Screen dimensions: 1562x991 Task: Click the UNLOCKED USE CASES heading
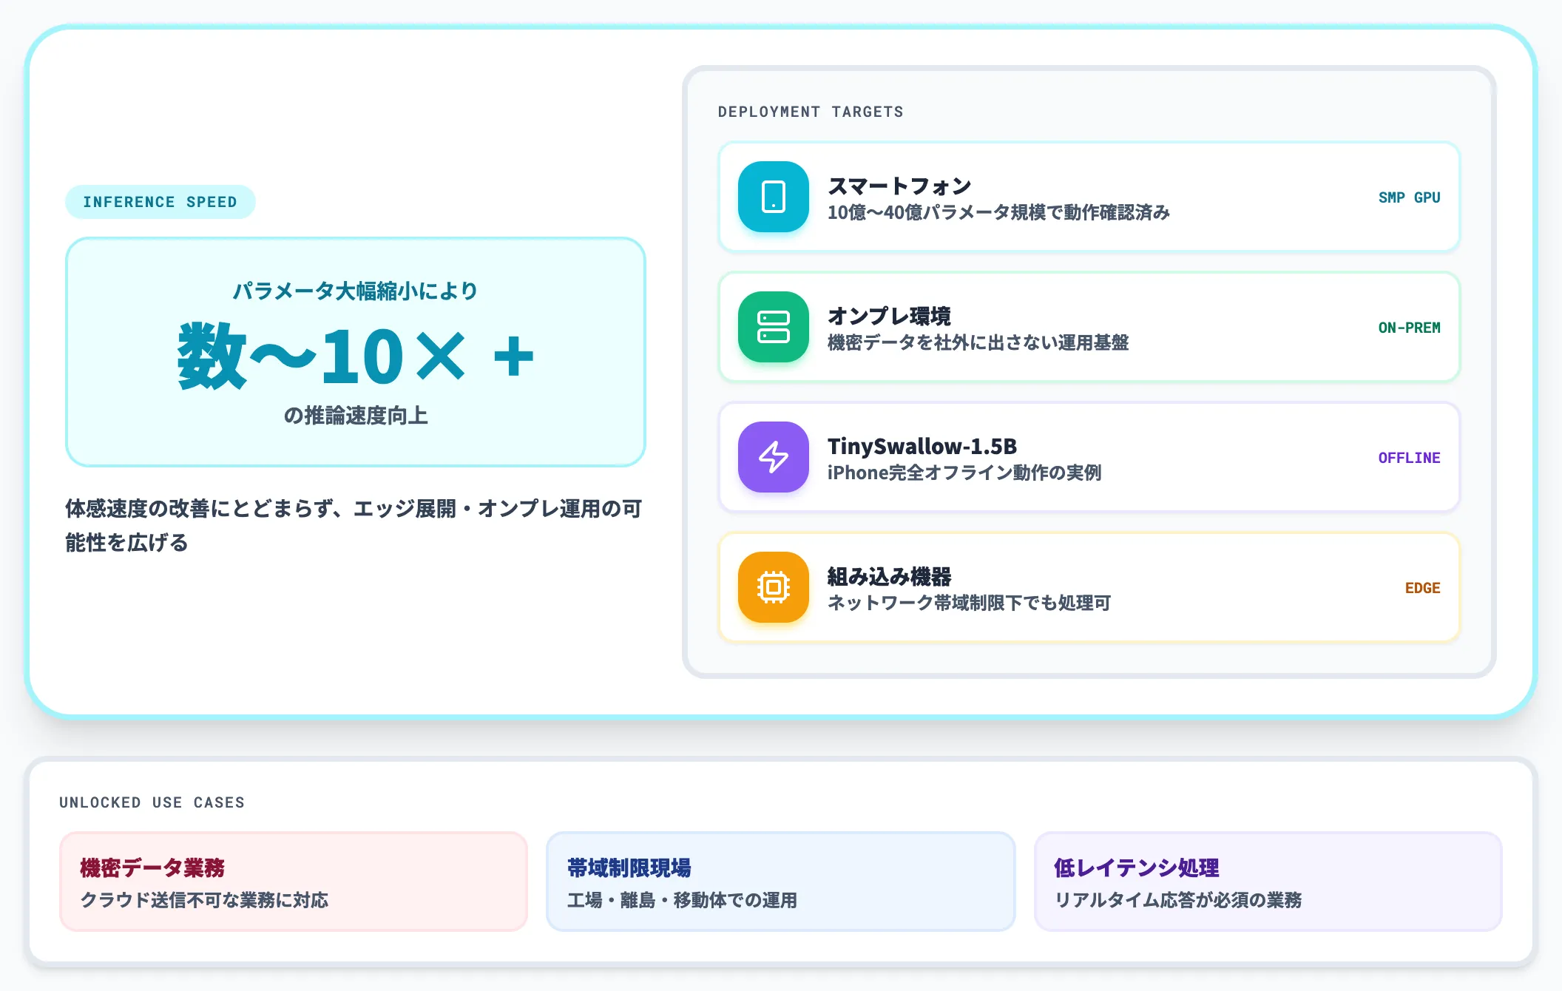(152, 802)
